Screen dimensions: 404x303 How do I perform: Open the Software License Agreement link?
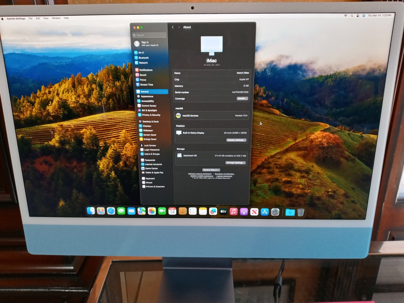tap(200, 174)
